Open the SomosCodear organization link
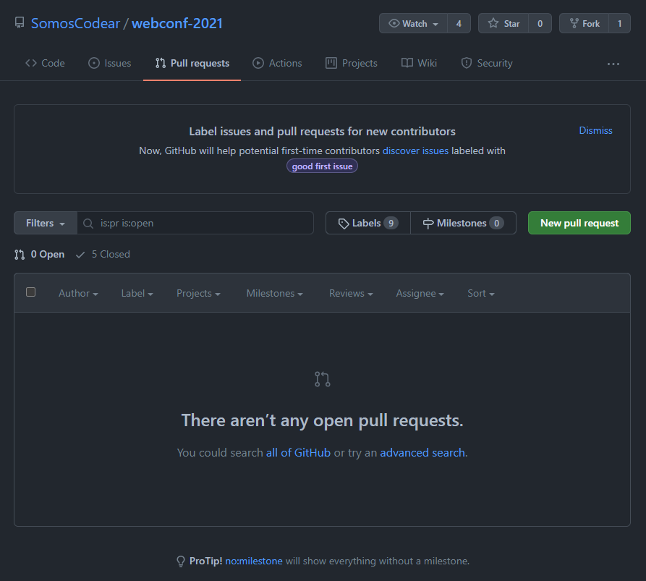The image size is (646, 581). 75,23
